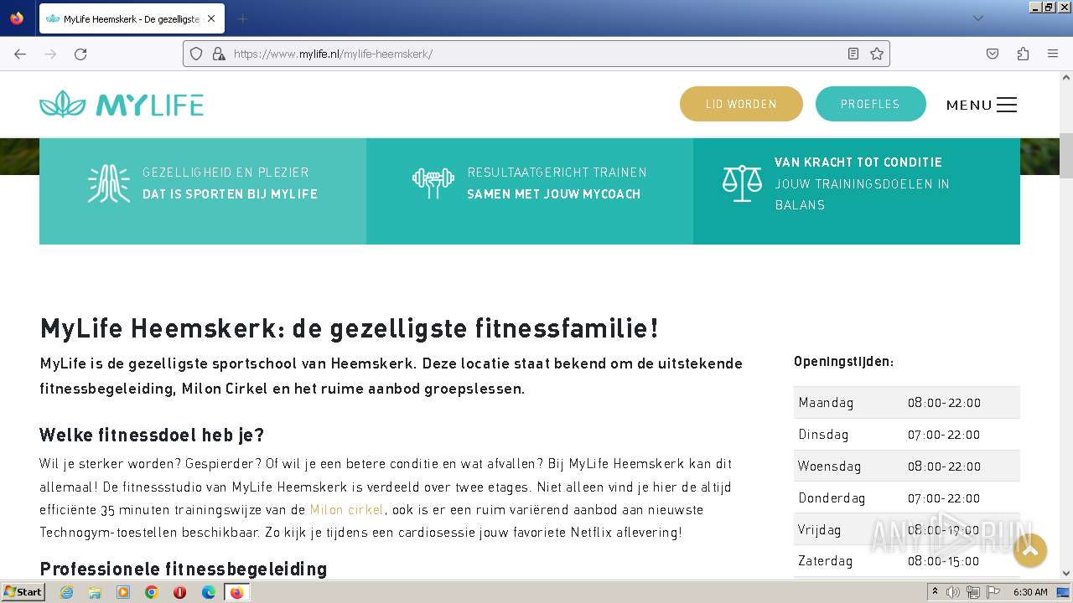Click the MyLife logo

click(122, 104)
